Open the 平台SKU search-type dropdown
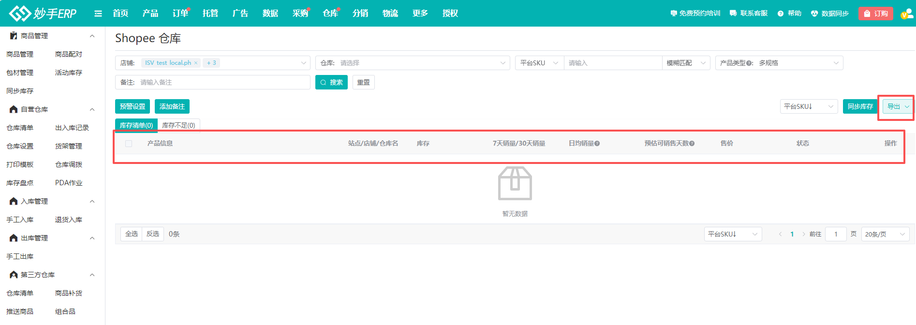The image size is (916, 325). click(x=540, y=63)
